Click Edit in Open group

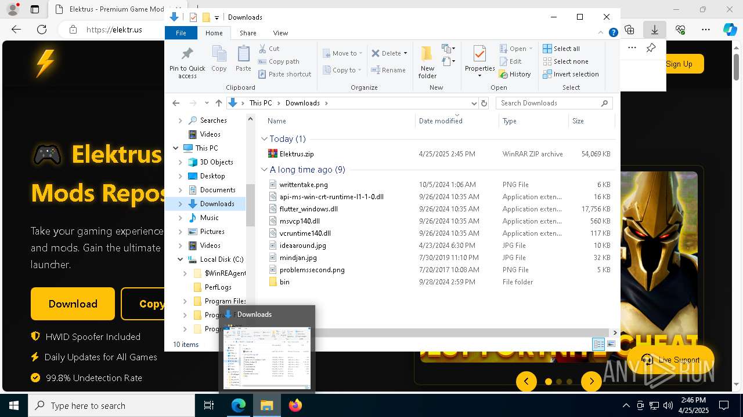(510, 61)
